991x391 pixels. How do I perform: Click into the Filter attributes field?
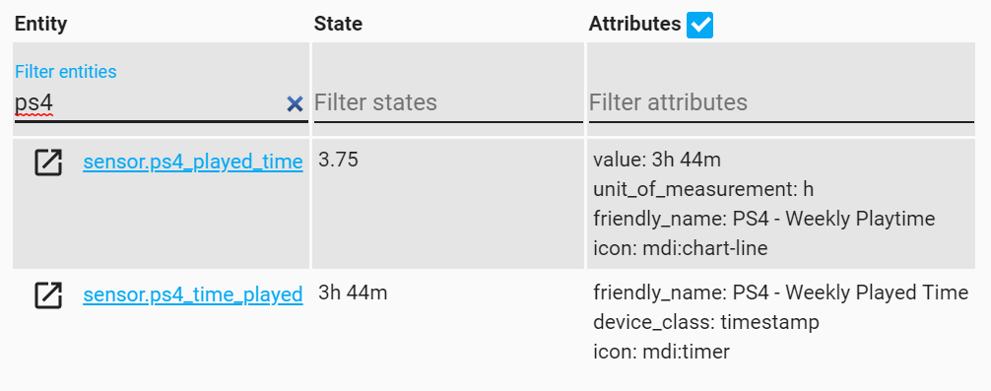click(781, 102)
